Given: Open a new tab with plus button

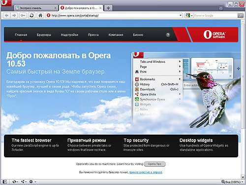Looking at the screenshot, I should point(108,8).
